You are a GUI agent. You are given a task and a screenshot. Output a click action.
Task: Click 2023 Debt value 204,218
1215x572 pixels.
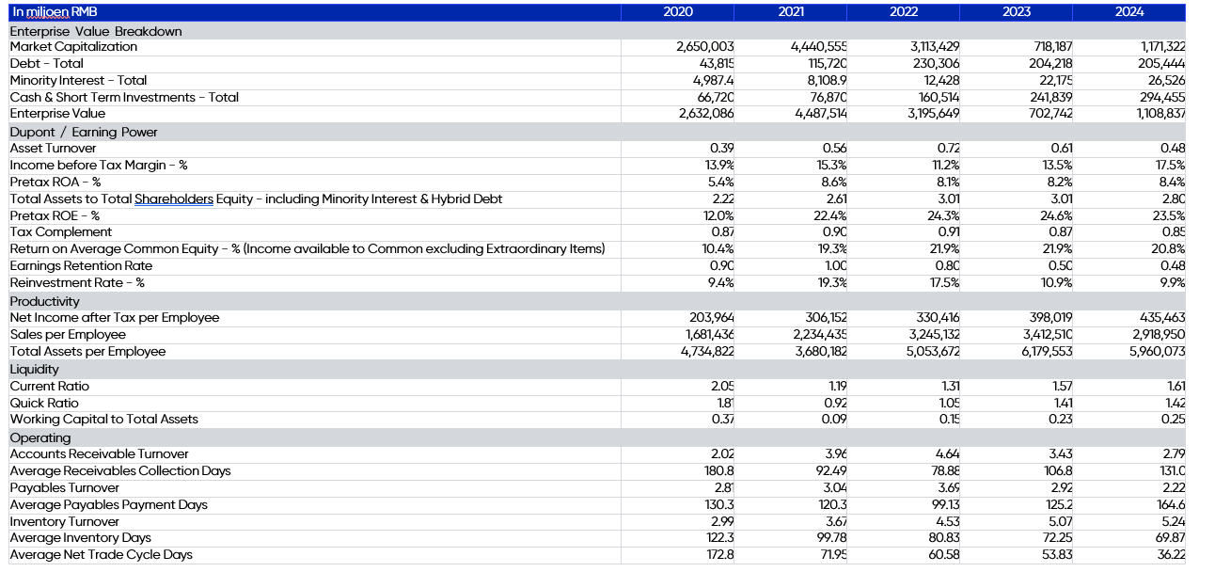point(1050,64)
